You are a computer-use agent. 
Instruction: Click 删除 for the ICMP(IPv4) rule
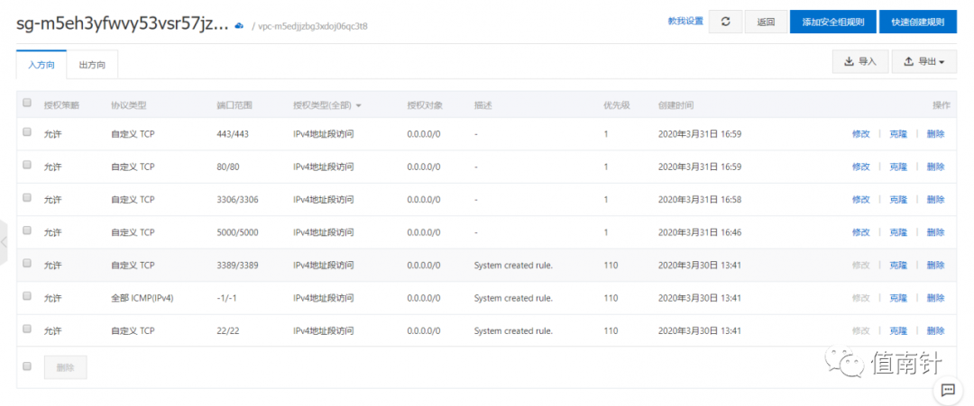point(935,298)
